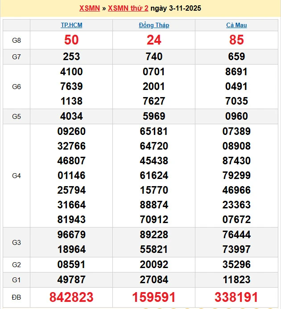The image size is (281, 309).
Task: Open the TP.HCM province link
Action: tap(71, 25)
